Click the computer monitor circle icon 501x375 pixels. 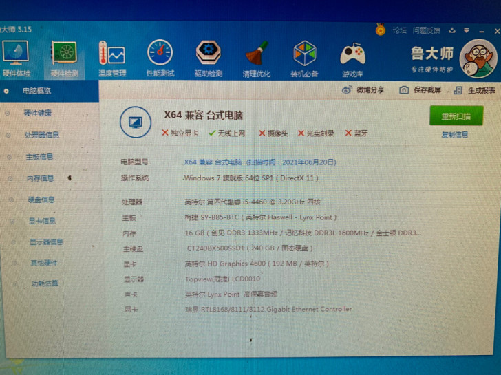coord(136,122)
